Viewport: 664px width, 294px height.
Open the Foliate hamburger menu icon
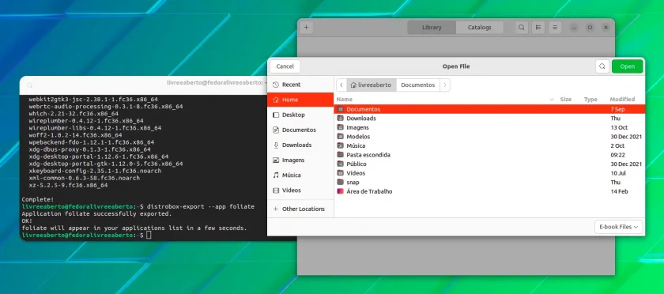[x=555, y=28]
